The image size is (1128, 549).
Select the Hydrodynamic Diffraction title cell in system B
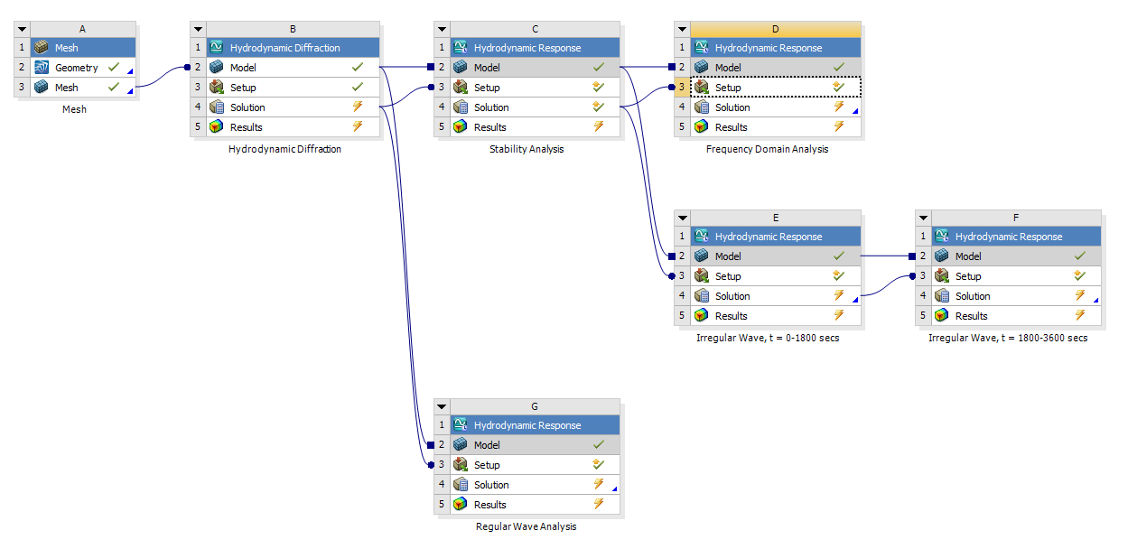pos(293,48)
